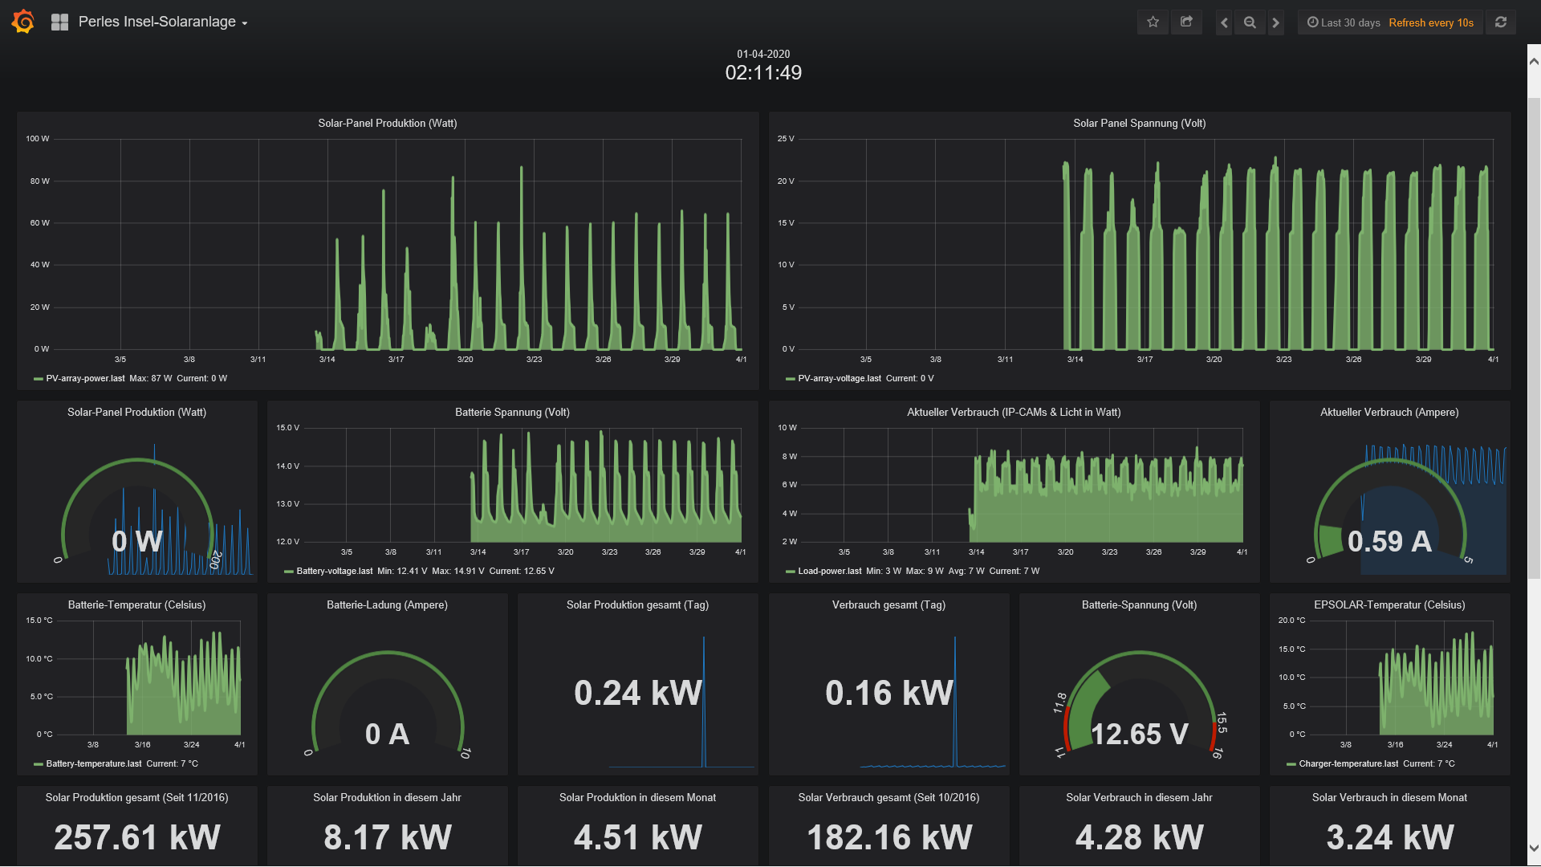Refresh the dashboard now
The height and width of the screenshot is (867, 1541).
1501,22
